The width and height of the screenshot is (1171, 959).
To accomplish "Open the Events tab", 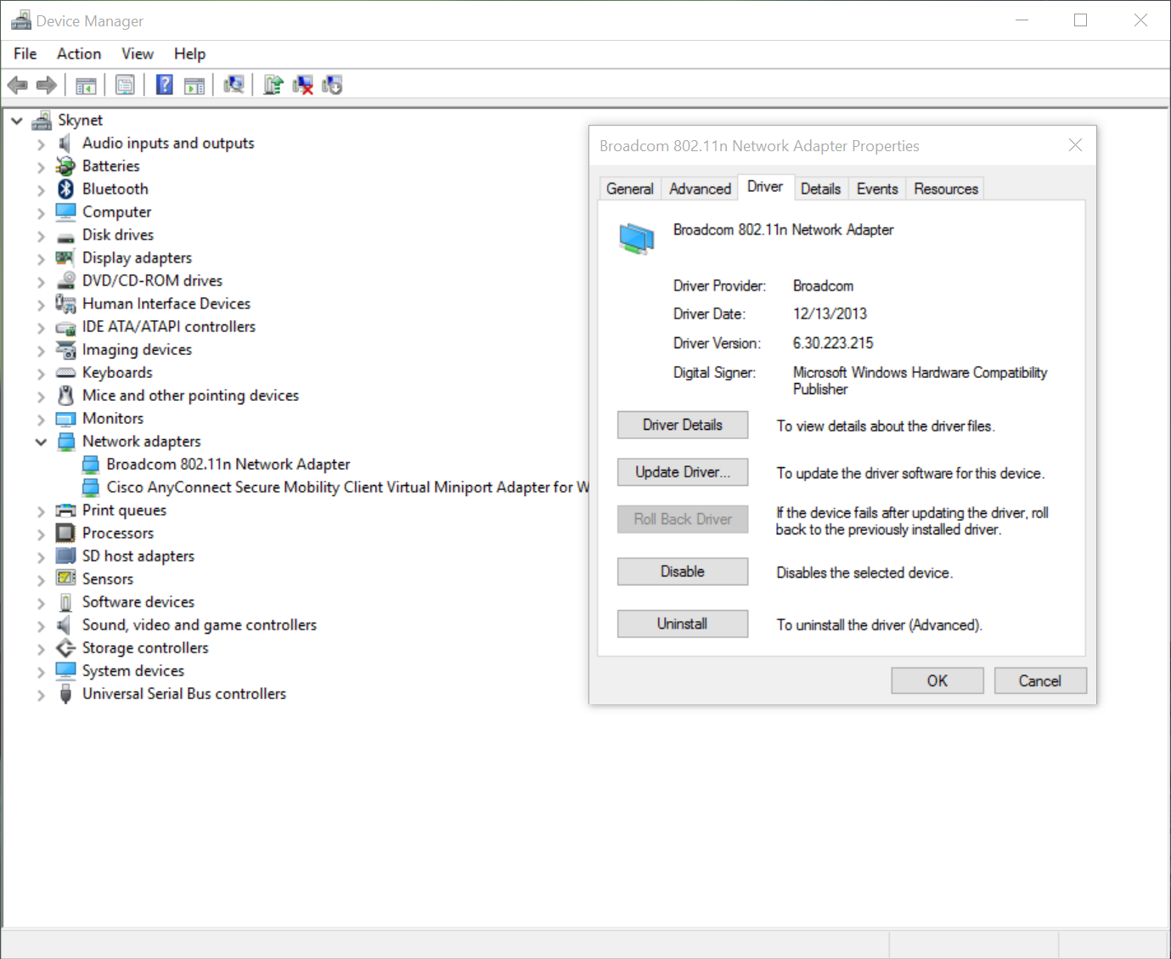I will click(x=877, y=189).
